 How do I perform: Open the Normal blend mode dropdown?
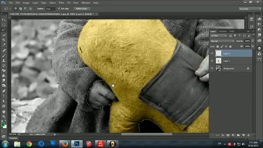[x=222, y=41]
